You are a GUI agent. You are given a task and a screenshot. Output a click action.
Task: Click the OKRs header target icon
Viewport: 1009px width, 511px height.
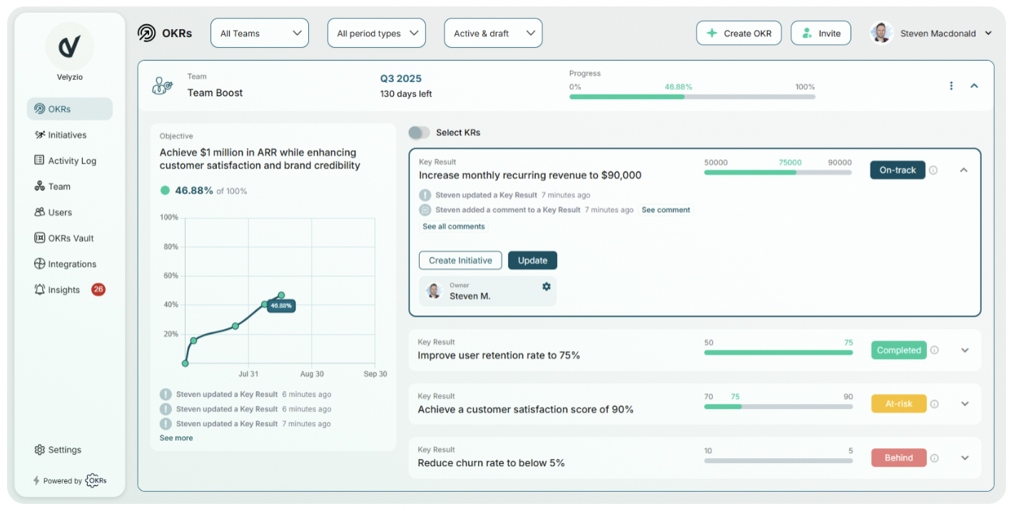146,33
